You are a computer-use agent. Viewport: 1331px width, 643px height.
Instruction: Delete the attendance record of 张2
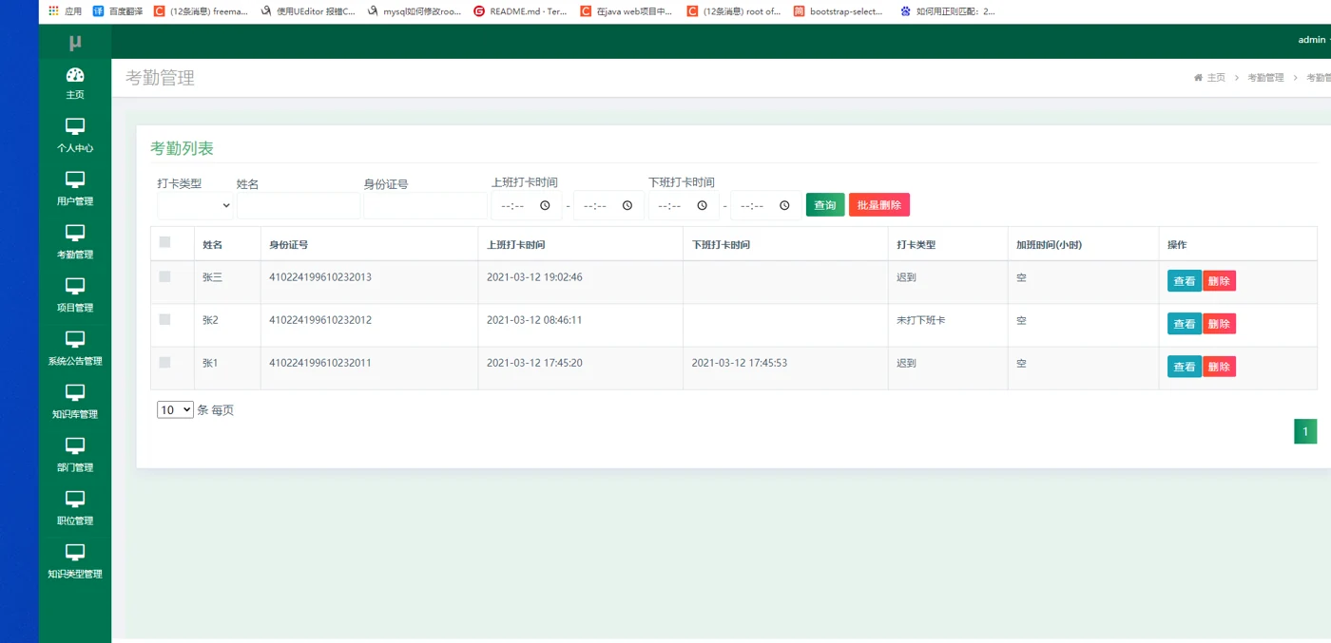click(x=1219, y=324)
